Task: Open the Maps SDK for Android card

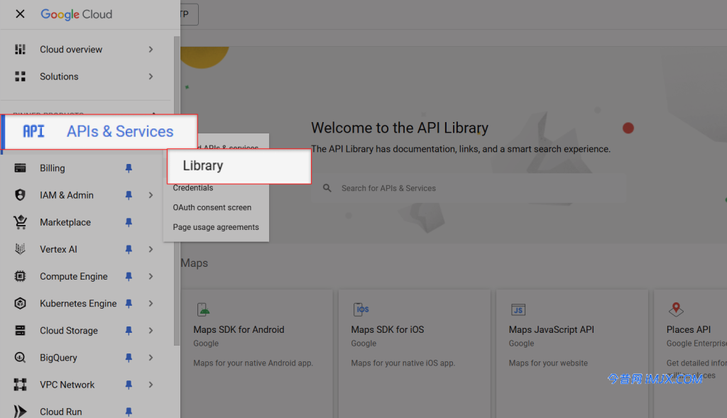Action: click(x=257, y=353)
